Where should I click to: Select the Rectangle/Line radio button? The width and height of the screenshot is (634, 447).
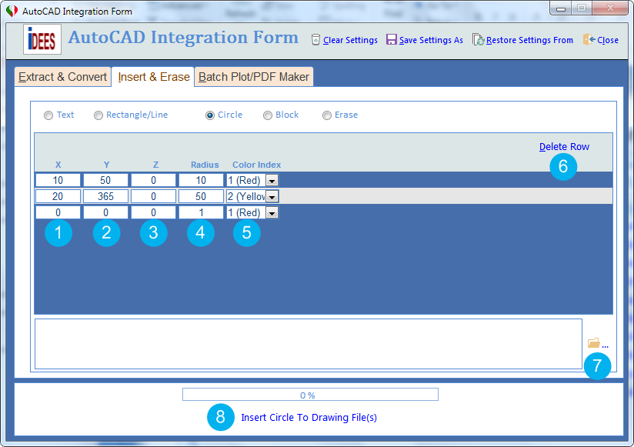pyautogui.click(x=98, y=115)
